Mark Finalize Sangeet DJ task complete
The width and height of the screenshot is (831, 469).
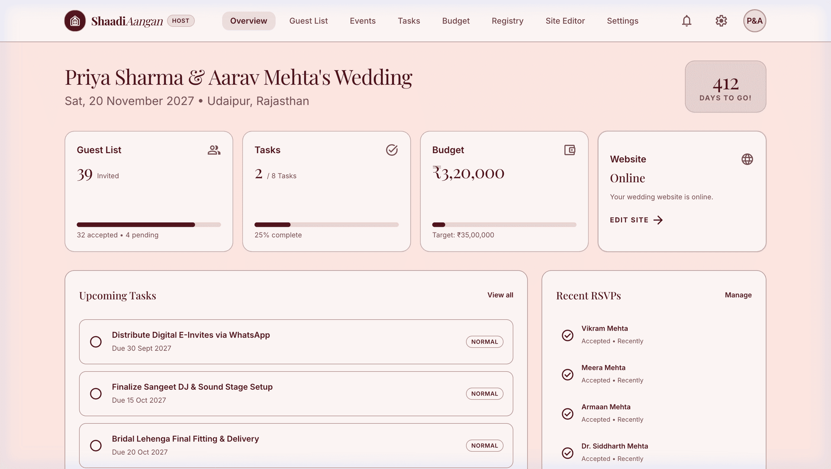tap(96, 394)
